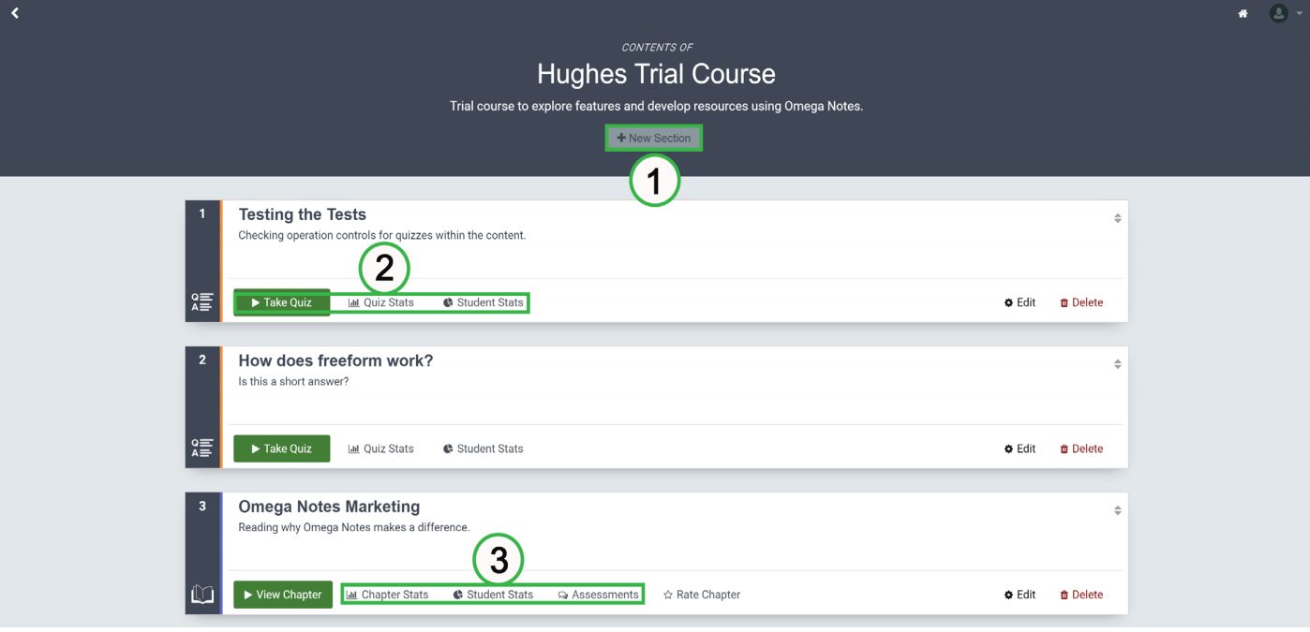
Task: Click the section number 1 badge
Action: [202, 214]
